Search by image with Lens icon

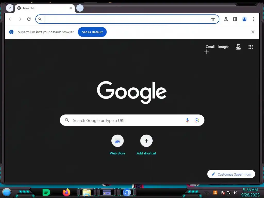197,120
